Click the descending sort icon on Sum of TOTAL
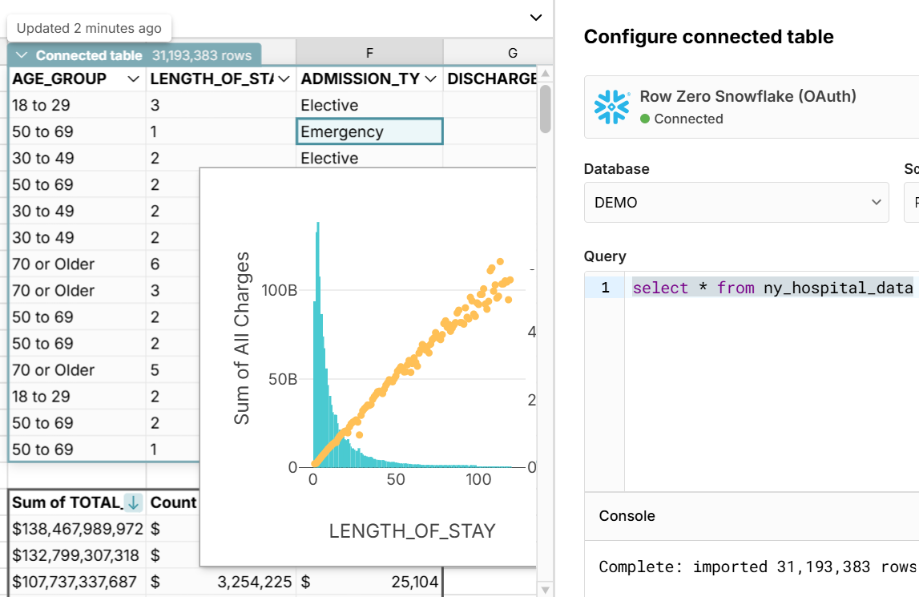 point(133,502)
